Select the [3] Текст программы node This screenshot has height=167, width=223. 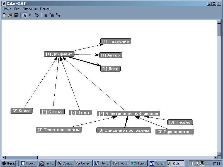coord(59,130)
